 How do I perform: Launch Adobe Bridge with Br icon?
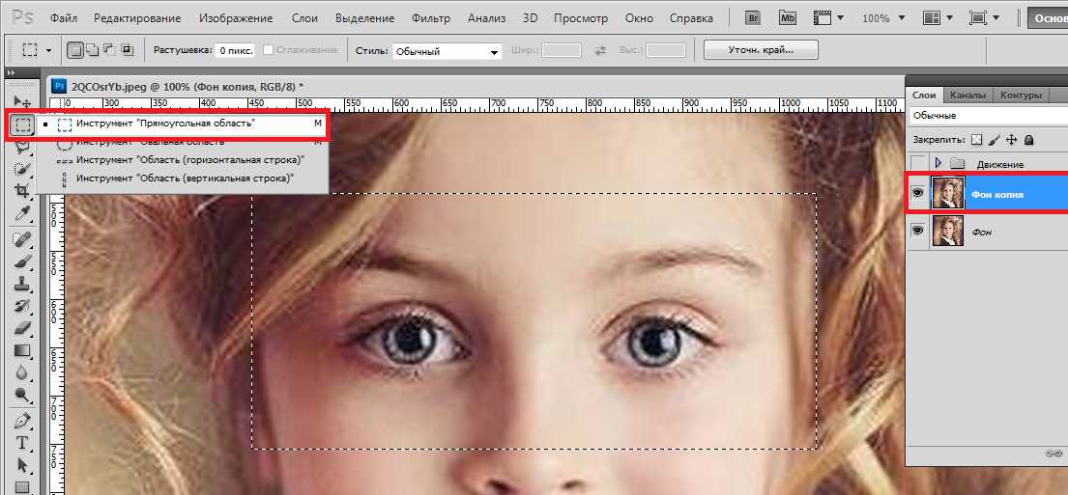click(753, 18)
